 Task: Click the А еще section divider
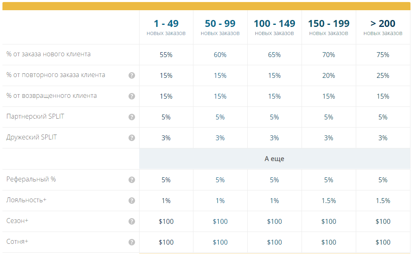pos(274,159)
